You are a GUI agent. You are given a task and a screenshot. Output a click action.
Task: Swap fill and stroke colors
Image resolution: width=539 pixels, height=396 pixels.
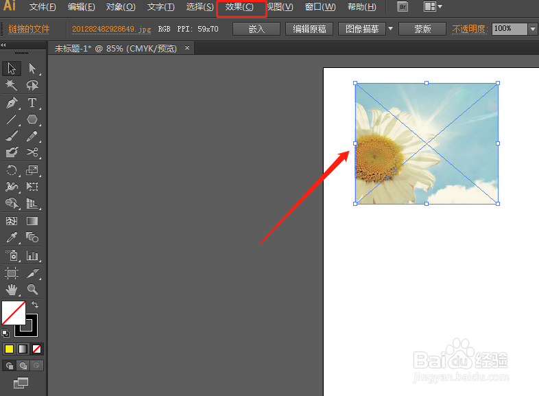point(35,305)
